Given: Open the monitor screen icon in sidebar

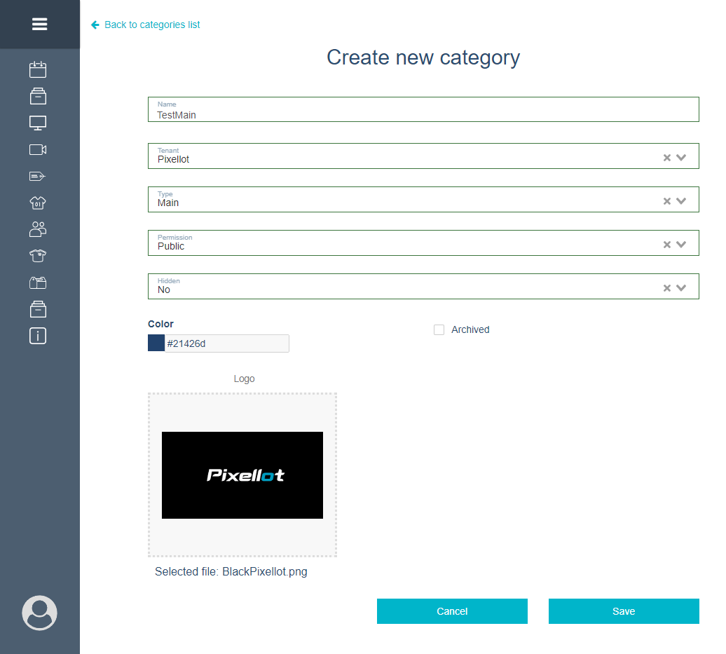Looking at the screenshot, I should tap(38, 123).
